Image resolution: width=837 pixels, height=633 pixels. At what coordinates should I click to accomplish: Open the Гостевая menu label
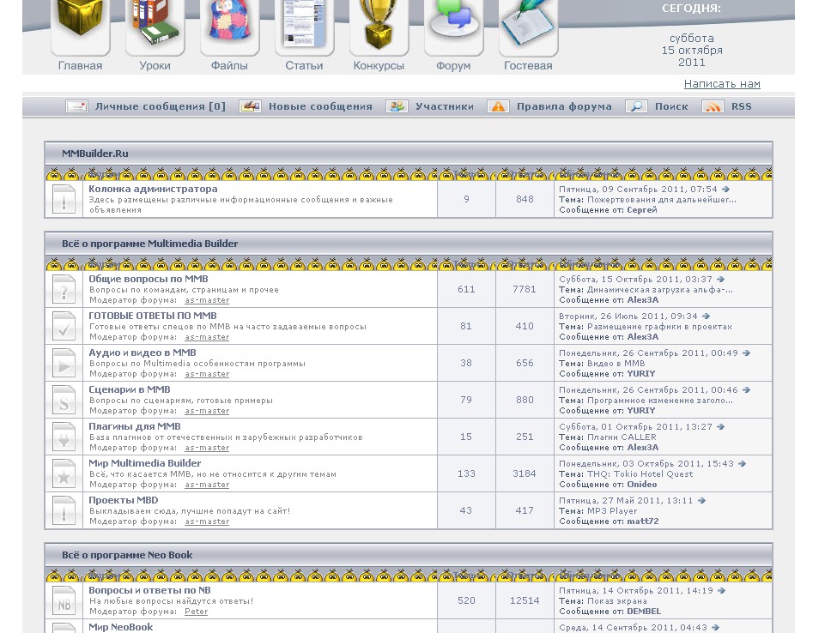click(529, 65)
